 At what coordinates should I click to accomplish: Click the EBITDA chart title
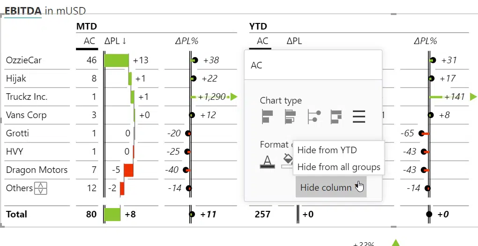point(23,11)
